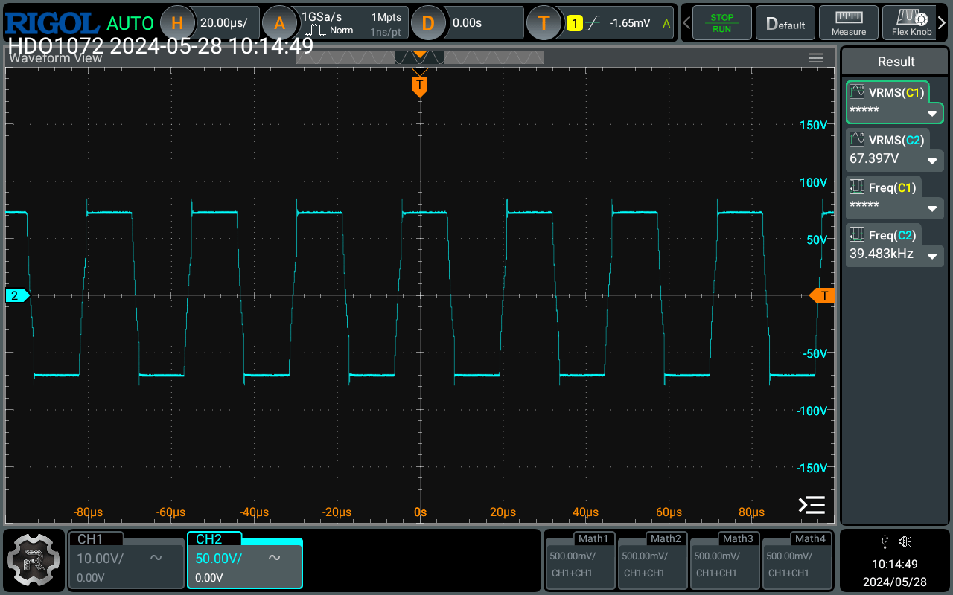Click the Freq(C1) period icon

pos(857,187)
